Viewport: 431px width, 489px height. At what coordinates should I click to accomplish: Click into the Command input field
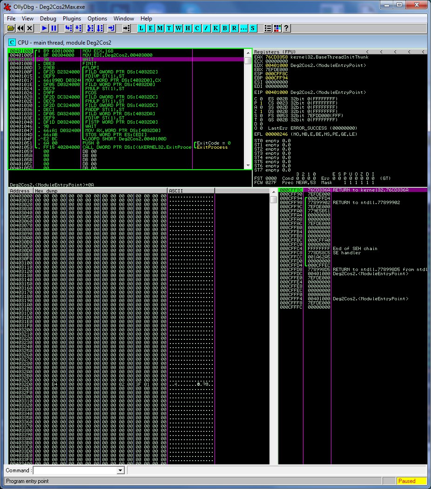[x=75, y=470]
